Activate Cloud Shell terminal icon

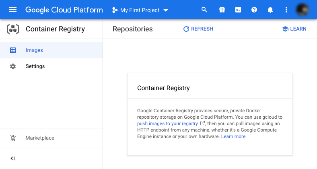click(238, 10)
